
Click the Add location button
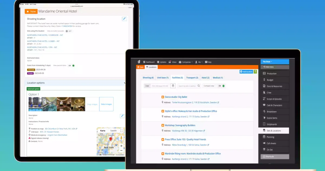(246, 72)
